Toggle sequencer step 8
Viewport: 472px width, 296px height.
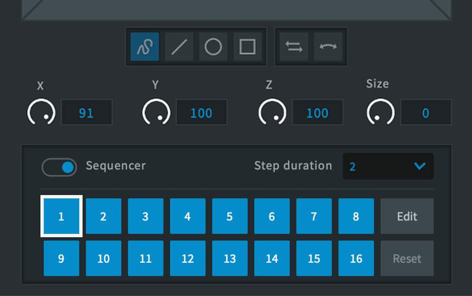(356, 216)
